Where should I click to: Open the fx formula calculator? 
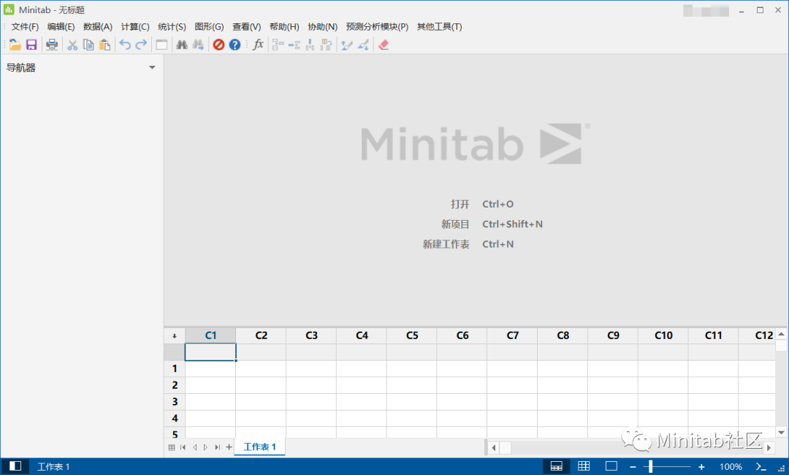coord(259,45)
